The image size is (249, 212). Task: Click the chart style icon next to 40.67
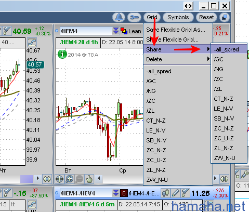click(x=32, y=43)
